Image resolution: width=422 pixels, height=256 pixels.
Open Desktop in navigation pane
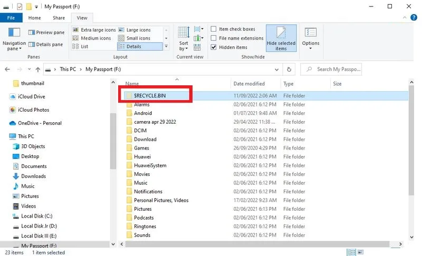(x=30, y=156)
